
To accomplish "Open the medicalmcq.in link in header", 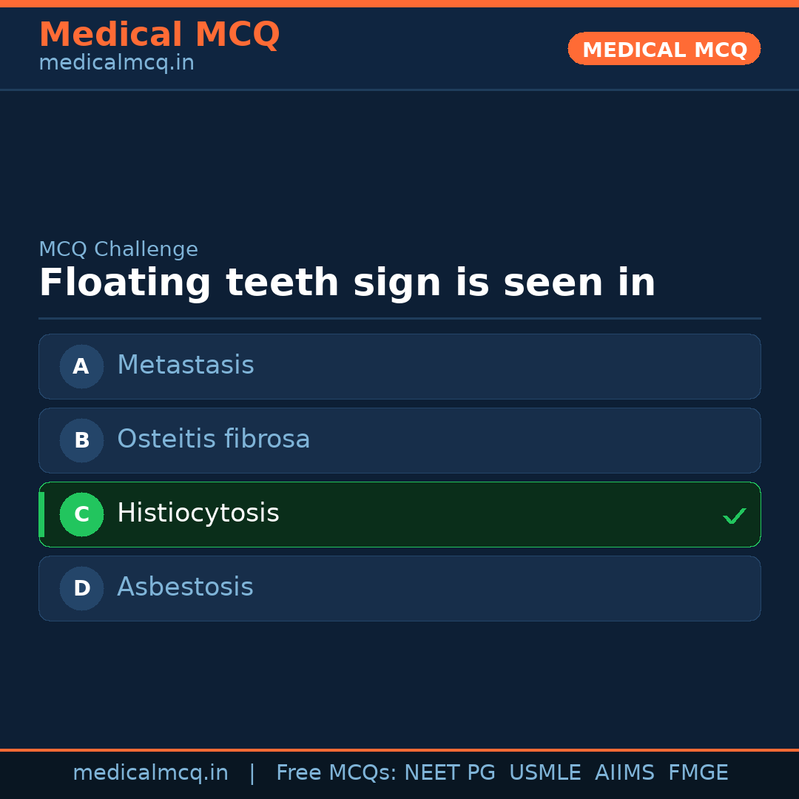I will [116, 62].
